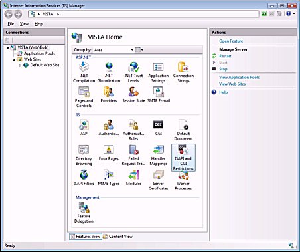This screenshot has width=300, height=252.
Task: Select VISTA (Vista\Bob) server node
Action: [x=33, y=47]
